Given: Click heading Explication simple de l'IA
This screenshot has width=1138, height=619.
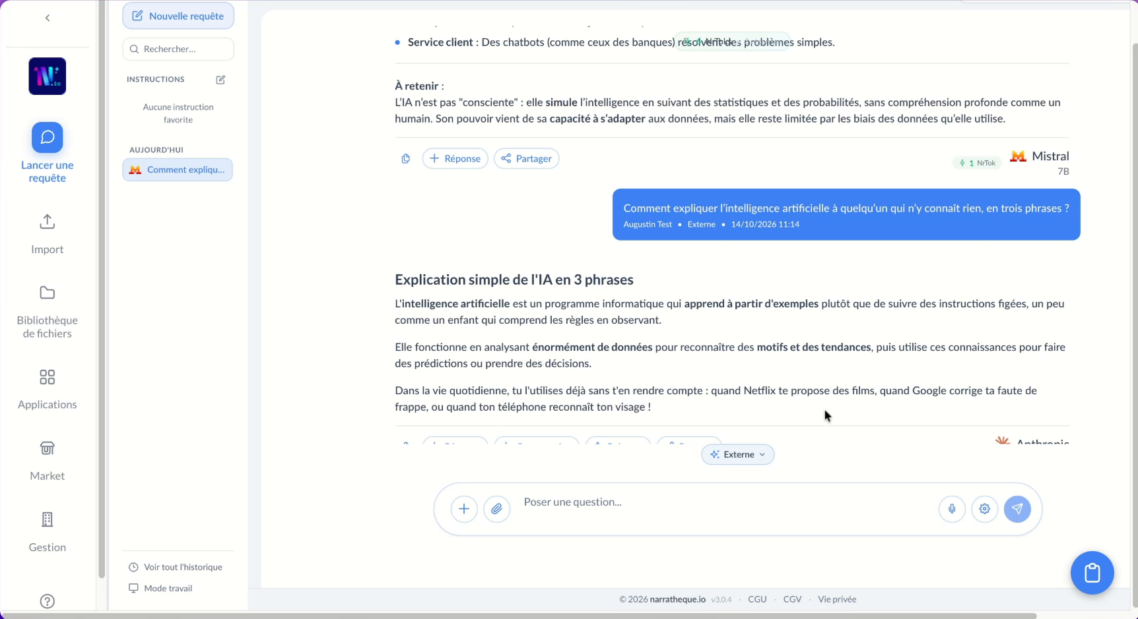Looking at the screenshot, I should point(514,280).
